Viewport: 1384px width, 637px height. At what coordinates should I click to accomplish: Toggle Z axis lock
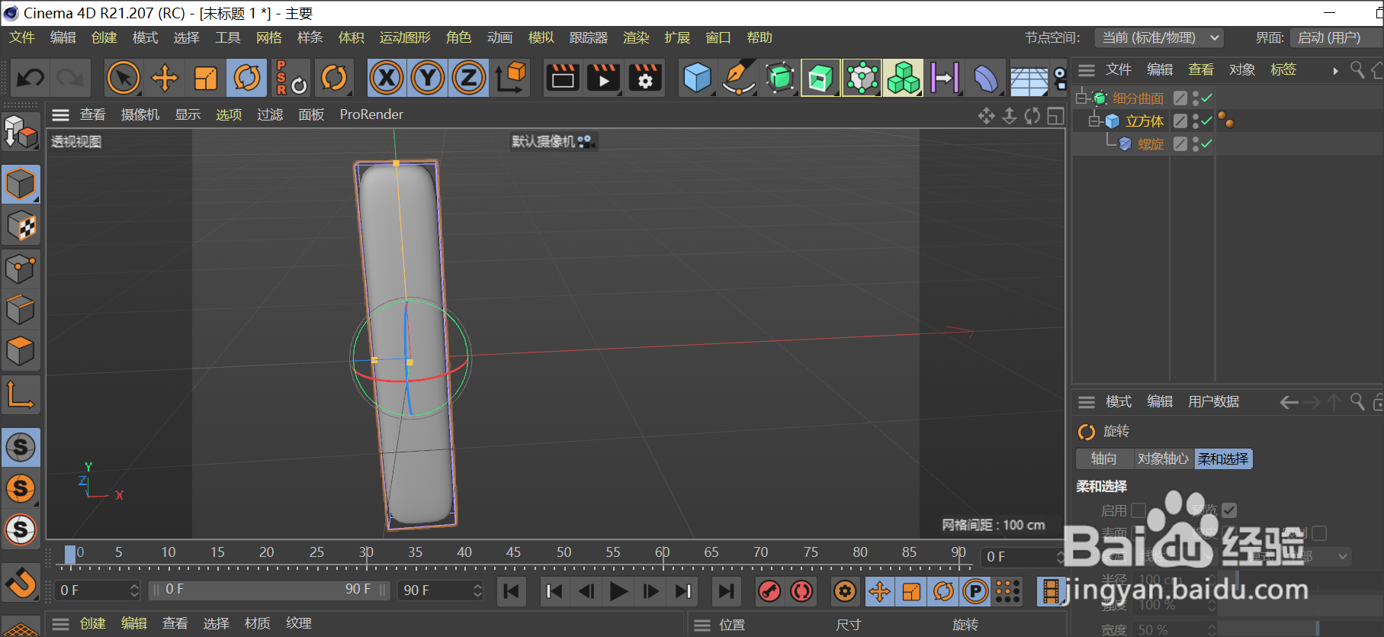(470, 78)
